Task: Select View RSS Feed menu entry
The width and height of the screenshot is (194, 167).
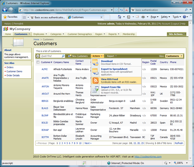Action: (116, 80)
